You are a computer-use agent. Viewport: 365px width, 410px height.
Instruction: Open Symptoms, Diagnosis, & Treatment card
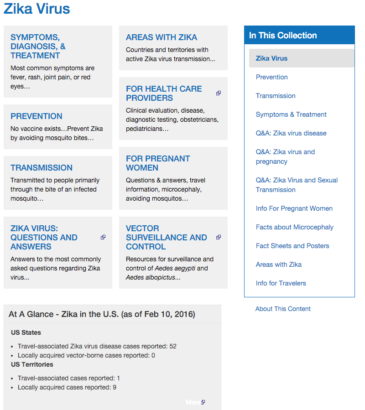(x=38, y=47)
